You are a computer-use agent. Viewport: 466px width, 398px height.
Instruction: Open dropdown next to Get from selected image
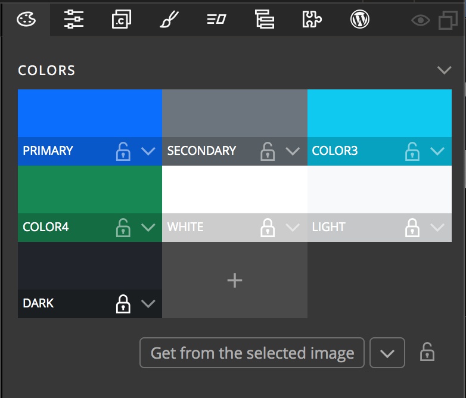(387, 353)
